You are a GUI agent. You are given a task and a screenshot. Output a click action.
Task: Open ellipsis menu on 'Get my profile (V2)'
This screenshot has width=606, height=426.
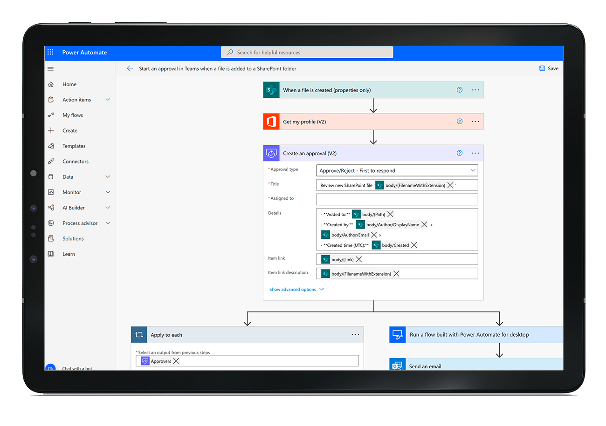pos(475,122)
